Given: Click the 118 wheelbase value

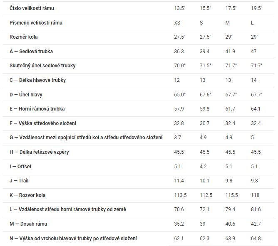Looking at the screenshot, I should click(254, 195).
